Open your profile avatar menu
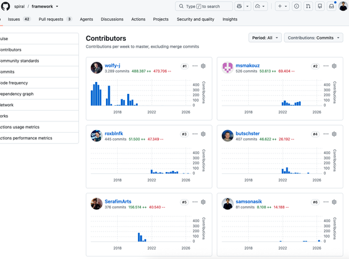The height and width of the screenshot is (259, 349). [x=343, y=6]
